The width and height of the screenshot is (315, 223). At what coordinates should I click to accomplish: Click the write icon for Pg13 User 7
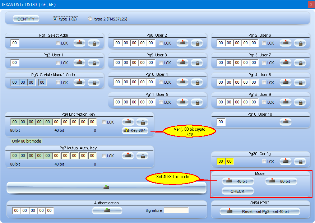point(286,63)
